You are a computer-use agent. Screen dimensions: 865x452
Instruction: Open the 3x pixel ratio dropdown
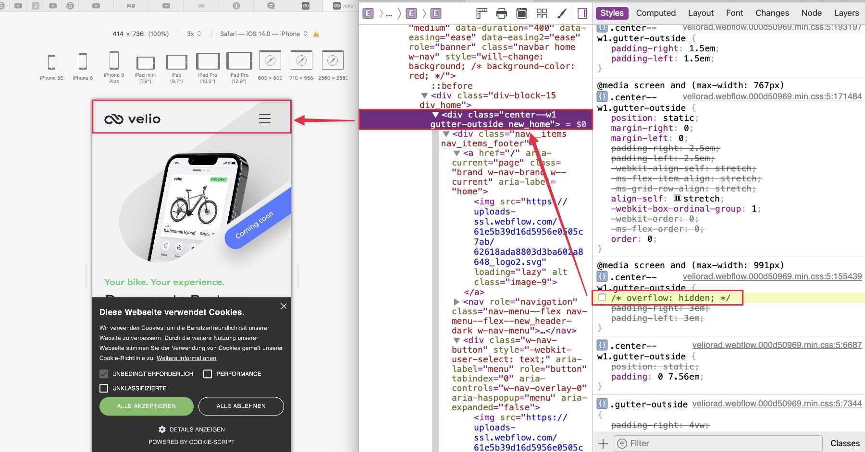pos(194,34)
